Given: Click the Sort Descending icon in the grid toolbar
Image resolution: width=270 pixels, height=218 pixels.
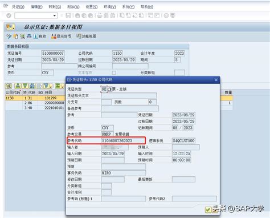Looking at the screenshot, I should click(25, 86).
